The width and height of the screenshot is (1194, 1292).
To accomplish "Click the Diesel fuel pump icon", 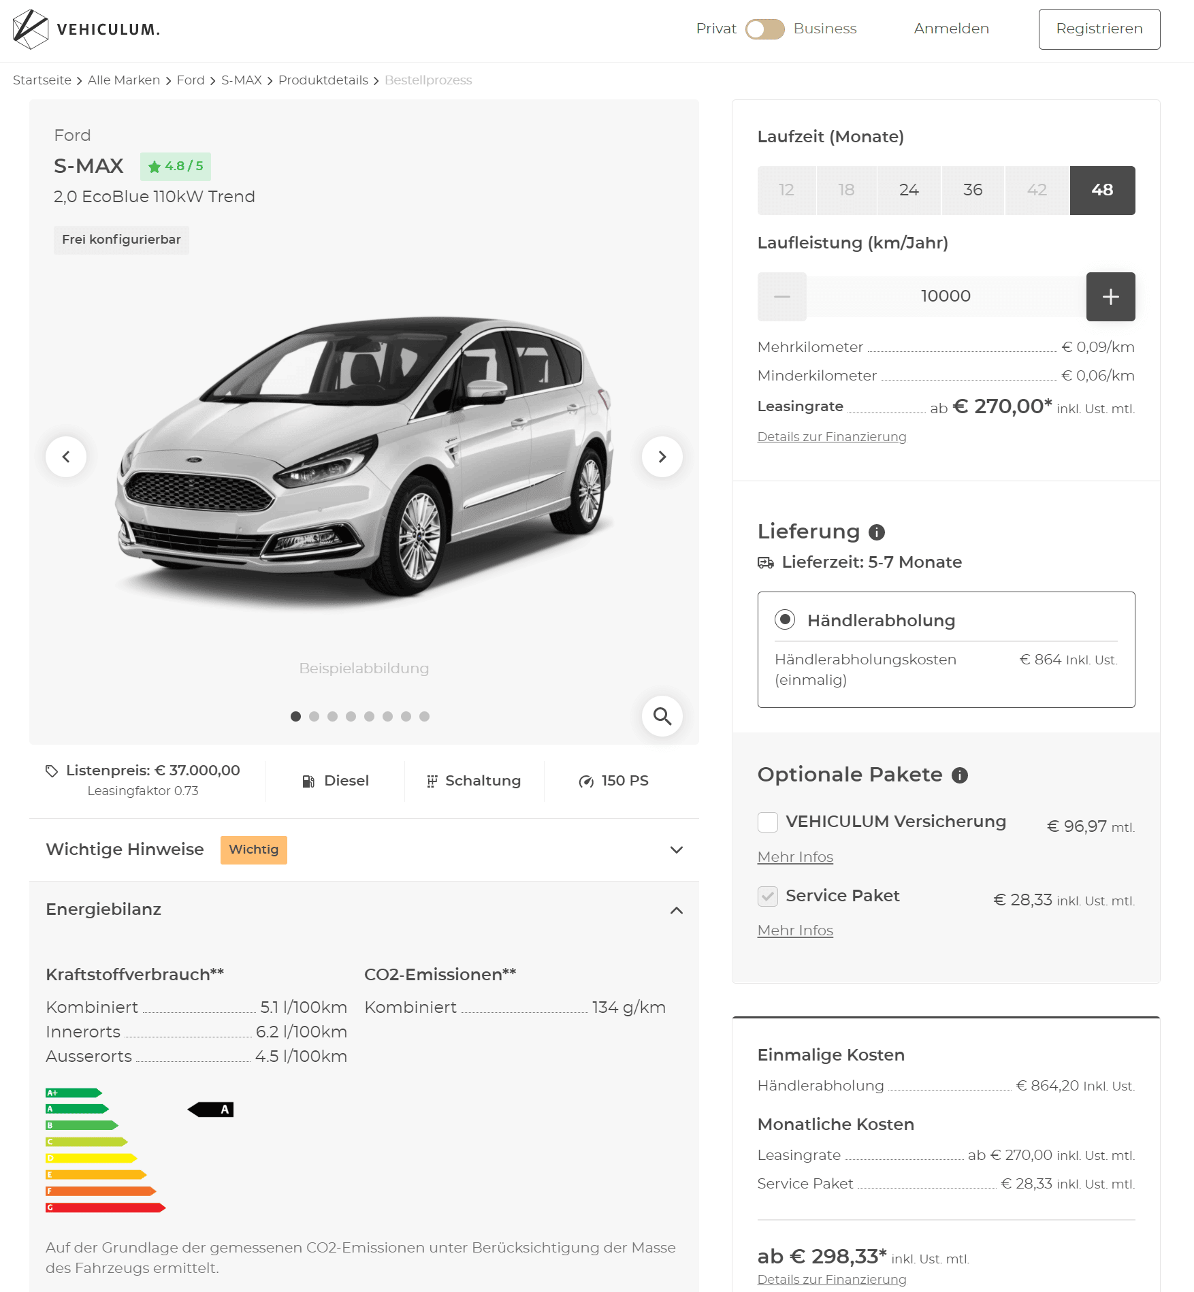I will coord(308,781).
